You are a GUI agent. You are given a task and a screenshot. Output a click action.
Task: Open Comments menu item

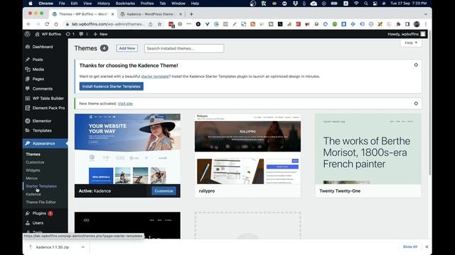pos(43,89)
